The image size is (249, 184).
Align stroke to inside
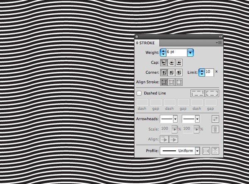coord(171,82)
